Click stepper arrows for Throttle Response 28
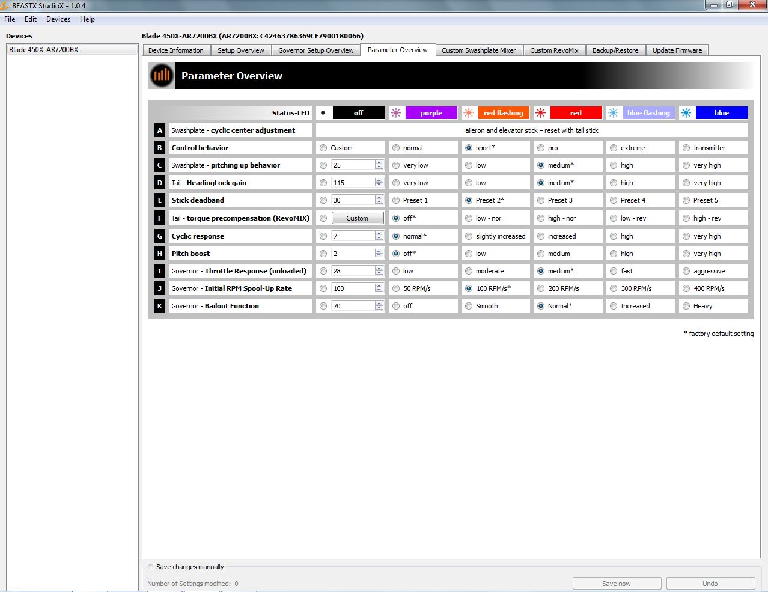 coord(379,271)
